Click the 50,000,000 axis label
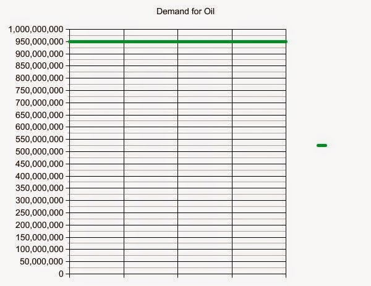Screen dimensions: 371x286 pyautogui.click(x=41, y=261)
